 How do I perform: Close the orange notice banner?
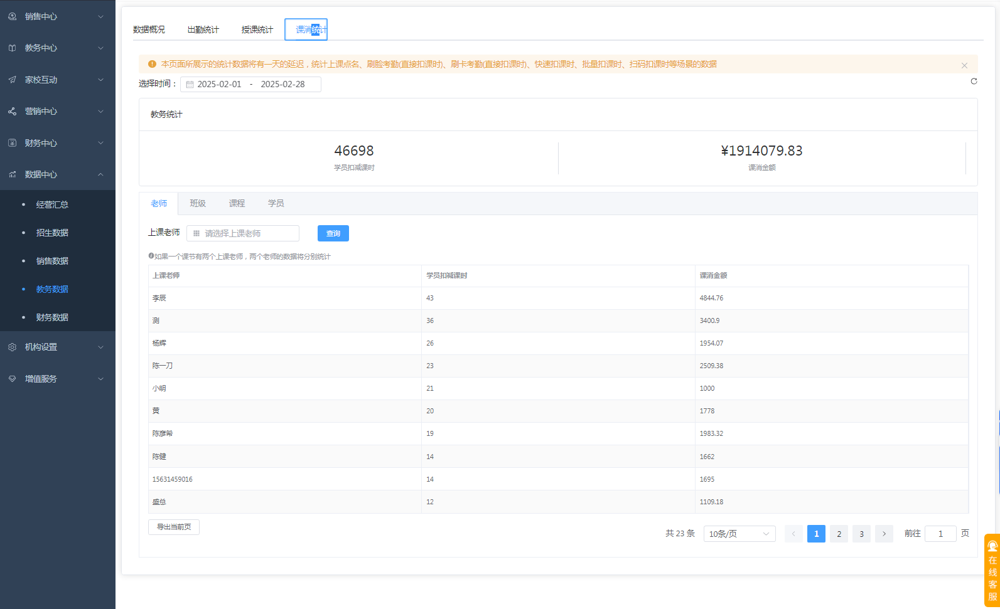(x=964, y=65)
